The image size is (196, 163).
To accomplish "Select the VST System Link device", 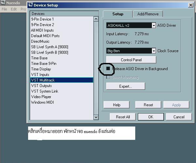I will click(62, 91).
